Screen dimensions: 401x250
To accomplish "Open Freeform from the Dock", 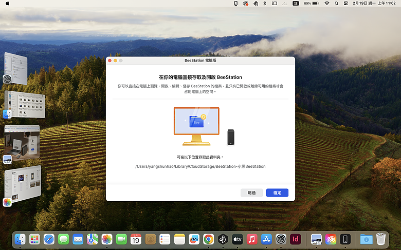I will (x=194, y=239).
